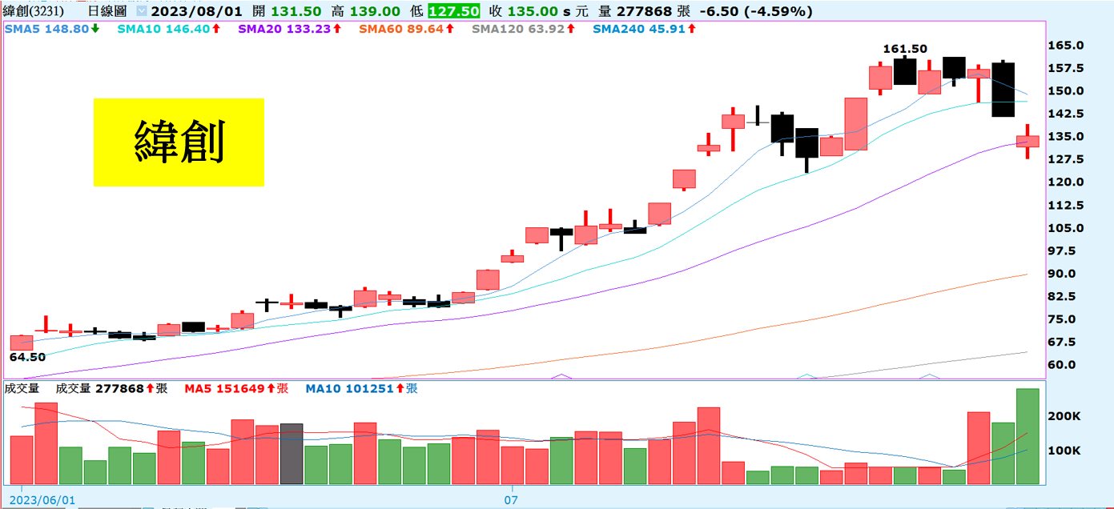This screenshot has width=1114, height=509.
Task: Select the SMA10 146.40 indicator label
Action: (x=159, y=29)
